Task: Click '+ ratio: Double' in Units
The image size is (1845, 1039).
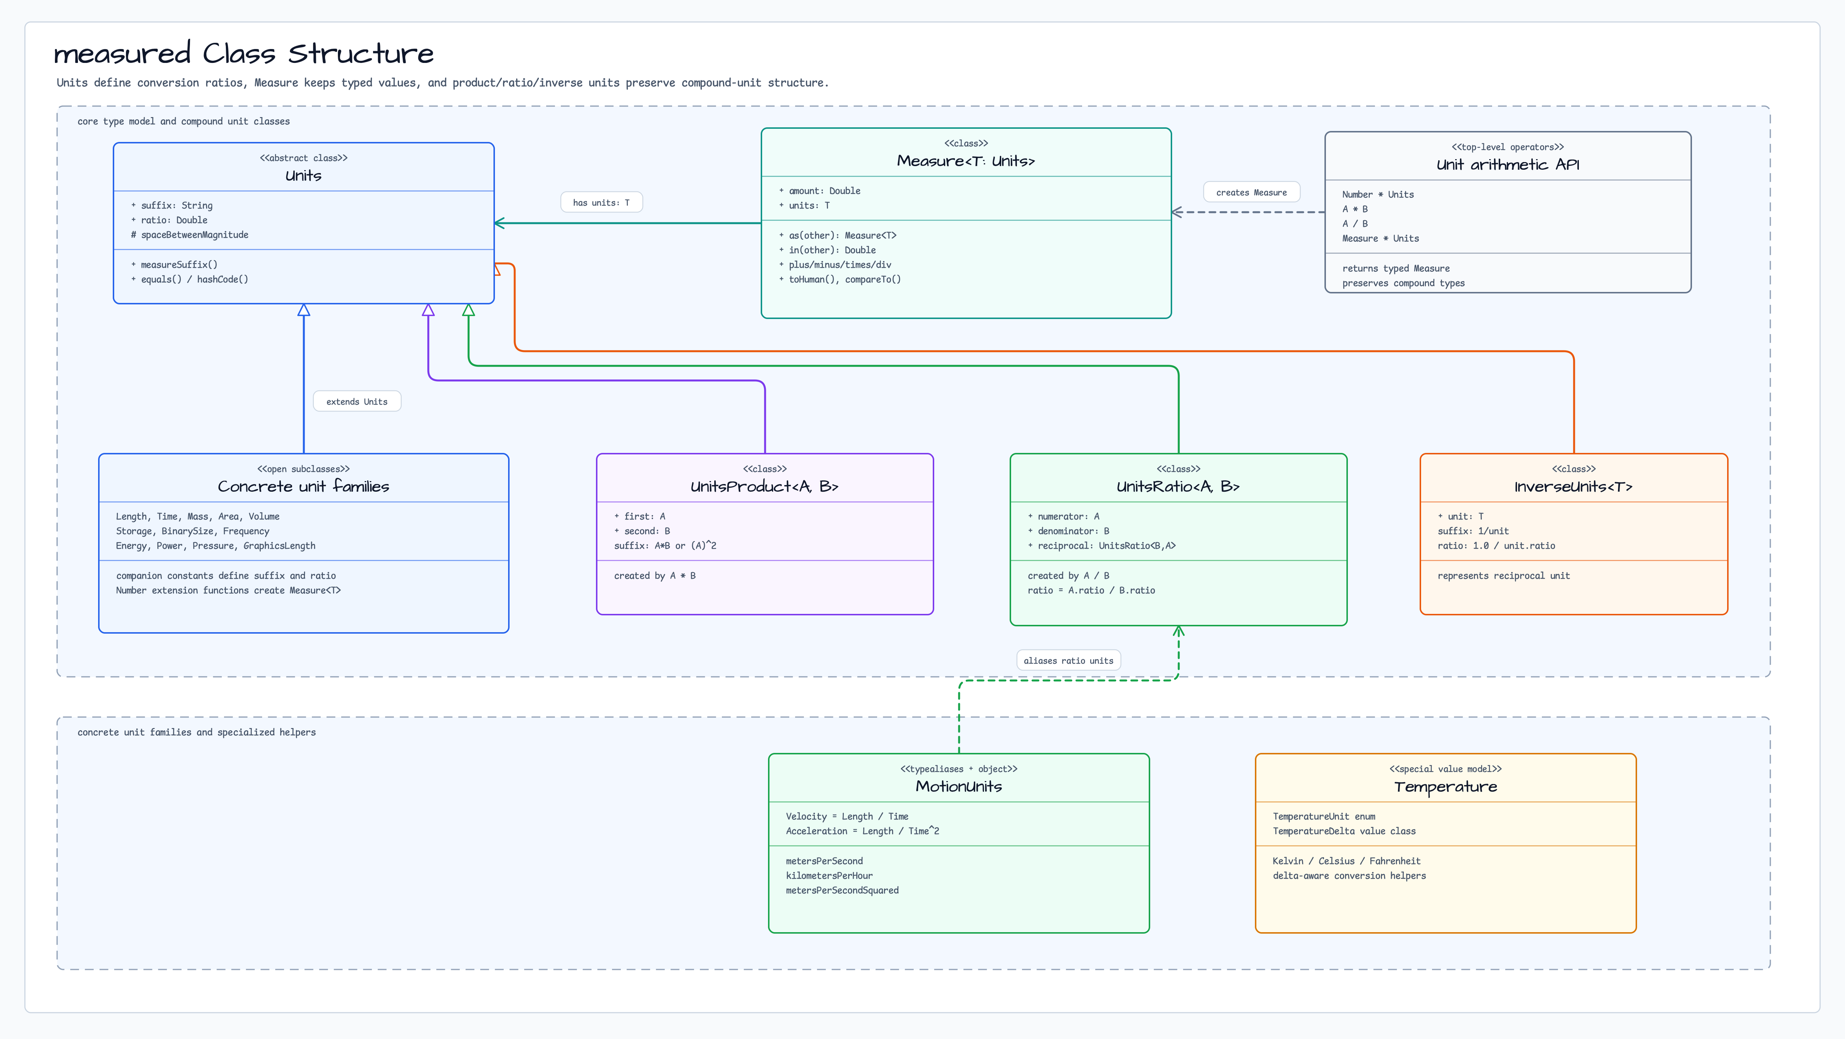Action: 169,220
